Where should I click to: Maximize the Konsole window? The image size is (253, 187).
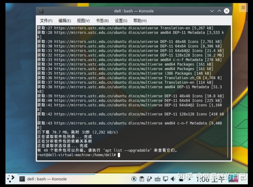219,11
